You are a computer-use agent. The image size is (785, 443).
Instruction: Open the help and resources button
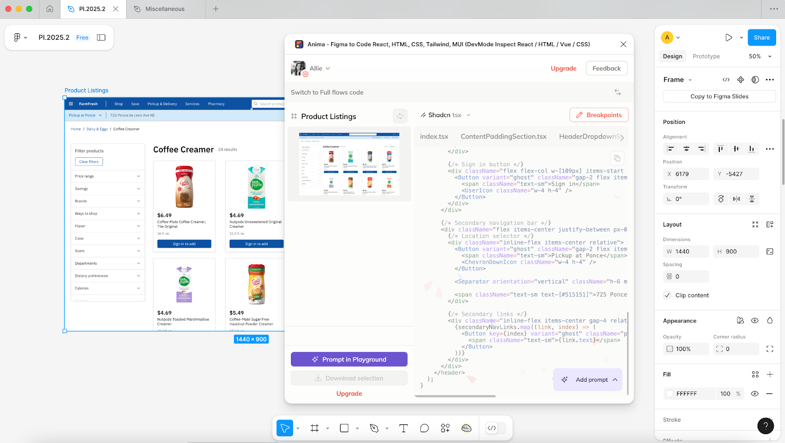tap(765, 426)
